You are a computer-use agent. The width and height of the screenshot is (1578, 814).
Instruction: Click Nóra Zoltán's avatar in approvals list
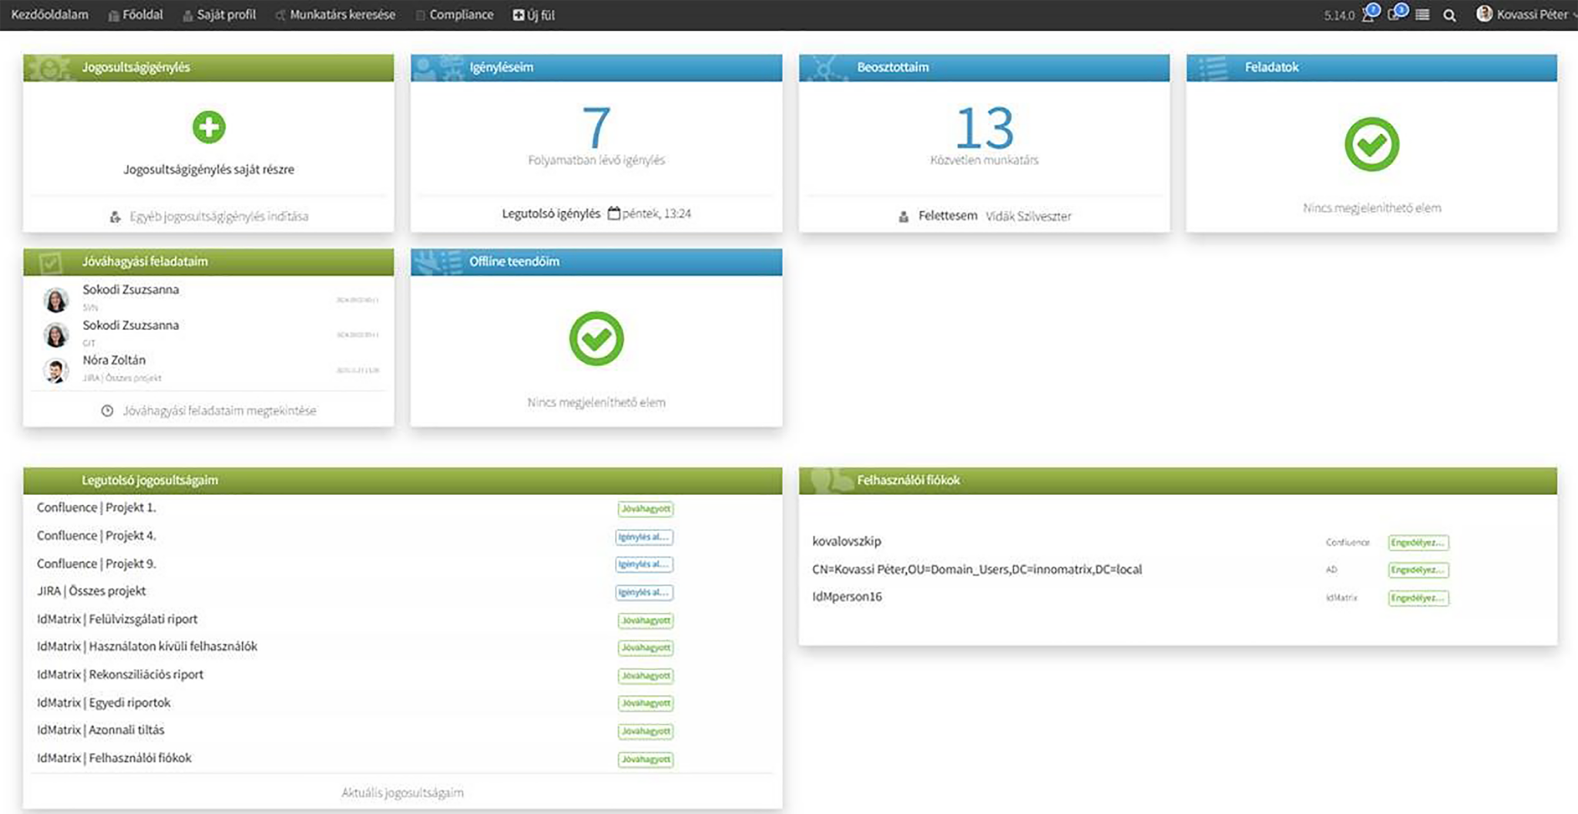pos(55,371)
